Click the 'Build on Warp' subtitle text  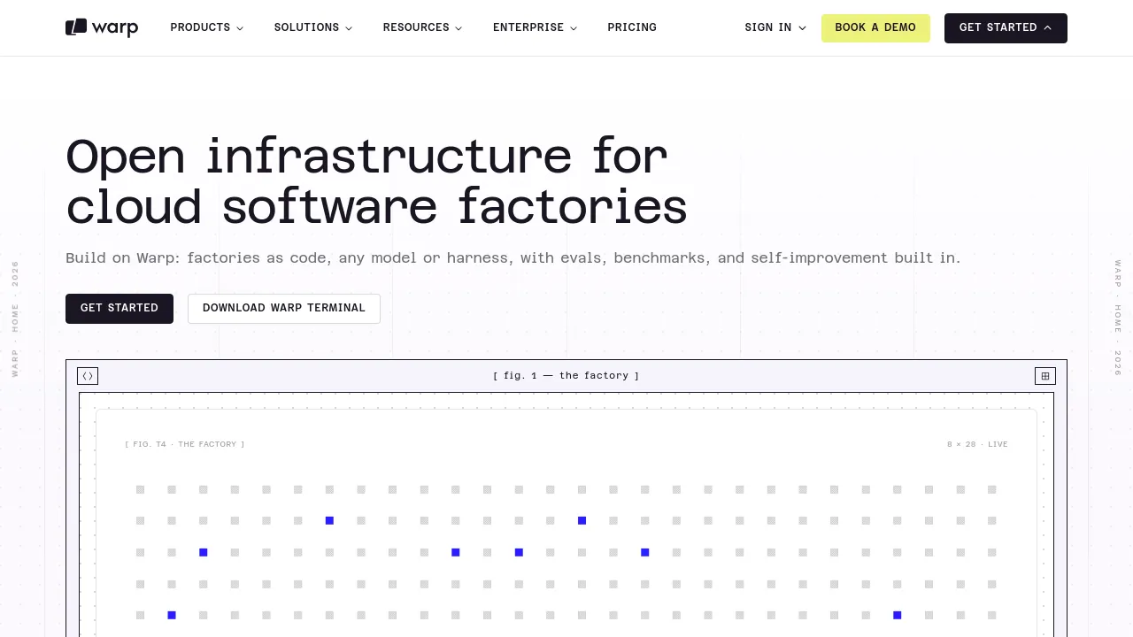[513, 258]
